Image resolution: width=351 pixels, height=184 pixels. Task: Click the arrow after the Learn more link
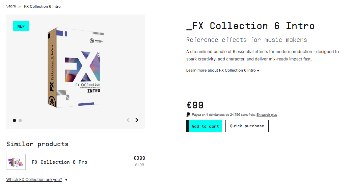click(258, 71)
